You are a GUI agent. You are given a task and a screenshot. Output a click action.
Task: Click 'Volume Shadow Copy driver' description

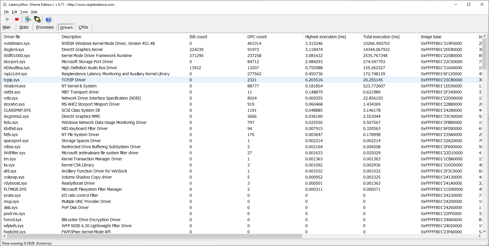click(87, 177)
